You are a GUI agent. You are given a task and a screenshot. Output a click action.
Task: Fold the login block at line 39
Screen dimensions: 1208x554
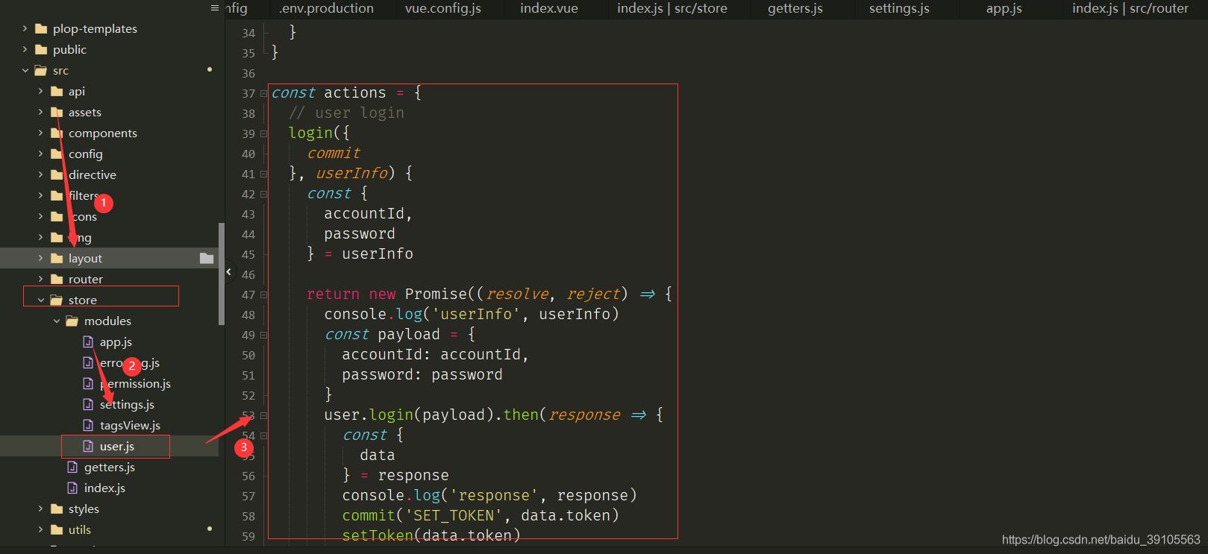[x=263, y=134]
